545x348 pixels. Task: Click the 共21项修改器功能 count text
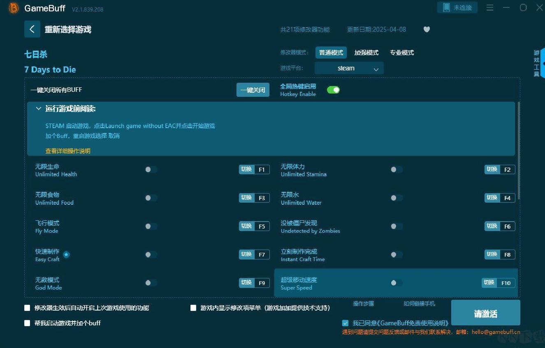coord(305,30)
